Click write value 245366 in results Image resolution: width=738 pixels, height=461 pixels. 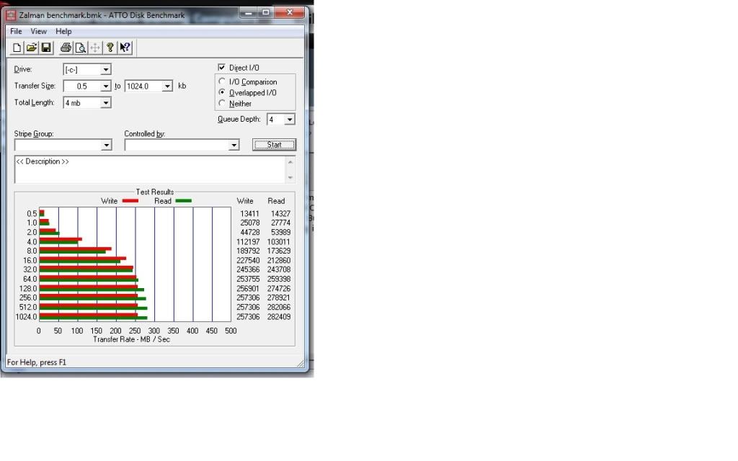(248, 270)
